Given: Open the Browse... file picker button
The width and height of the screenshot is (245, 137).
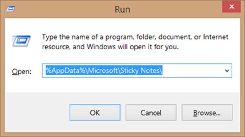Looking at the screenshot, I should click(207, 113).
